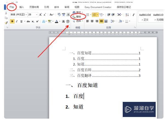Click the Character Shading gray A icon
The image size is (165, 120).
click(63, 21)
